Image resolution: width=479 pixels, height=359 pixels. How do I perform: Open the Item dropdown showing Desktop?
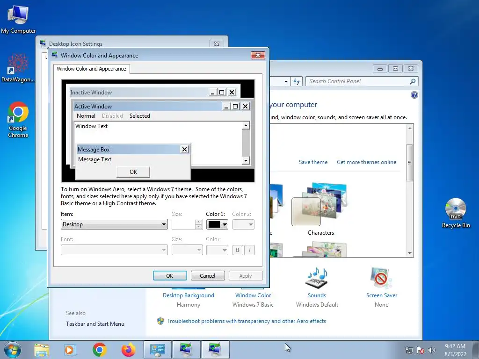(114, 224)
